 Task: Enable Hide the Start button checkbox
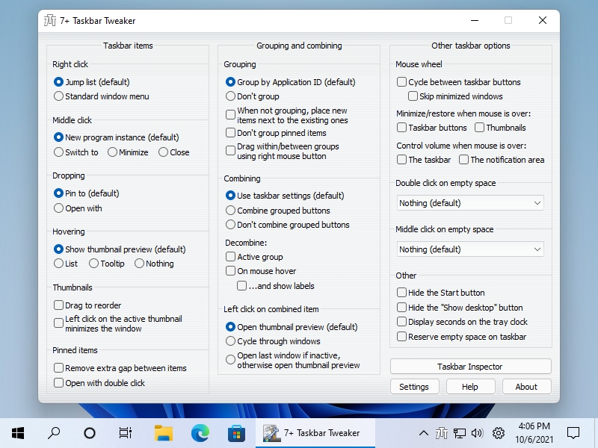point(401,293)
